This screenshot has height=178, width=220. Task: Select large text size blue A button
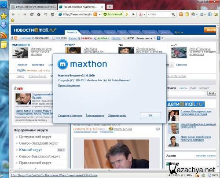coord(158,38)
